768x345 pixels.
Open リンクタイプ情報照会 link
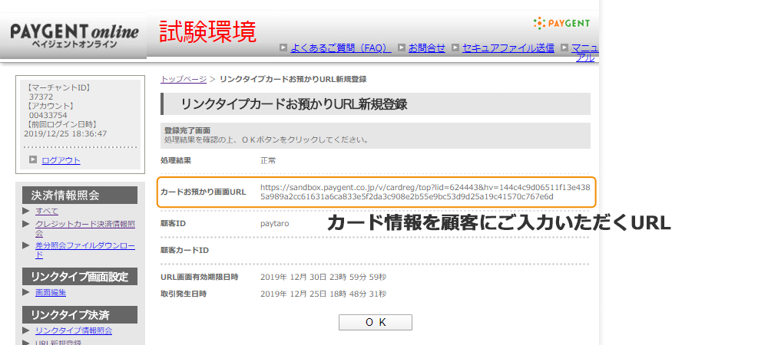[74, 331]
